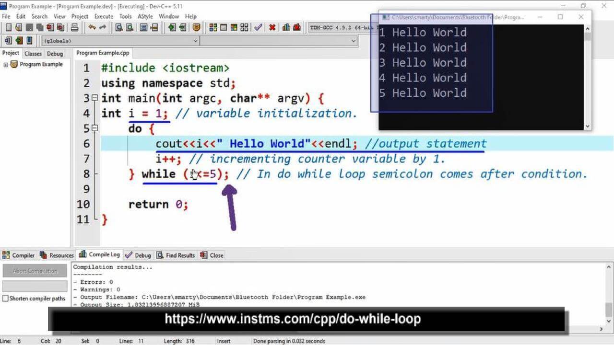The width and height of the screenshot is (614, 345).
Task: Click the Close All toolbar icon
Action: 60,27
